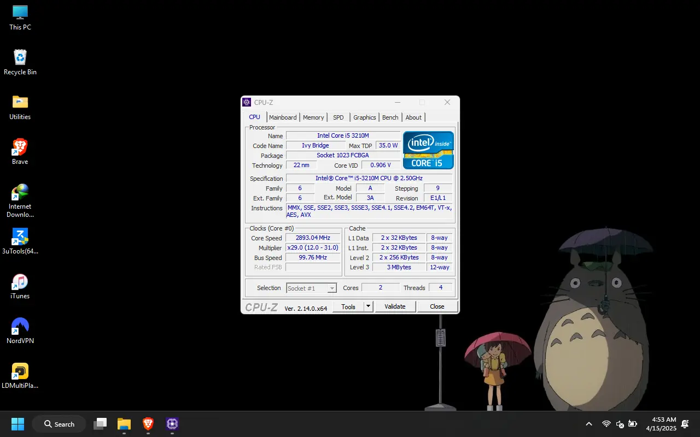Open the This PC desktop icon
The width and height of the screenshot is (700, 437).
(20, 17)
